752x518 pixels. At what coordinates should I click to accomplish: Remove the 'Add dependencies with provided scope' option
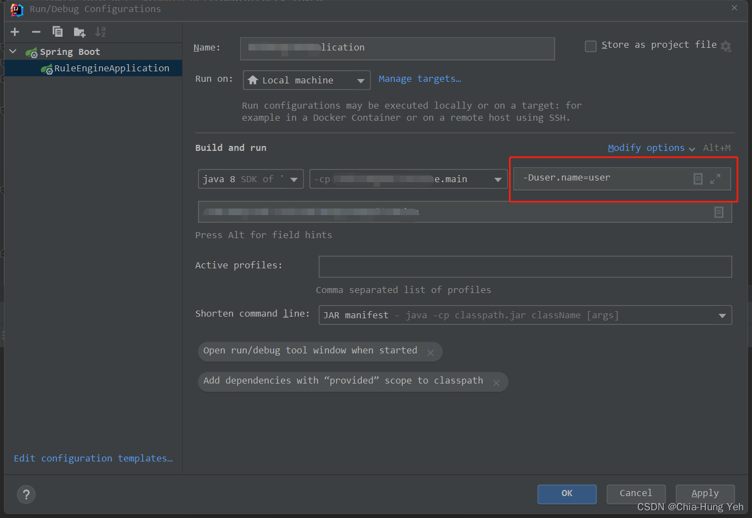point(496,382)
